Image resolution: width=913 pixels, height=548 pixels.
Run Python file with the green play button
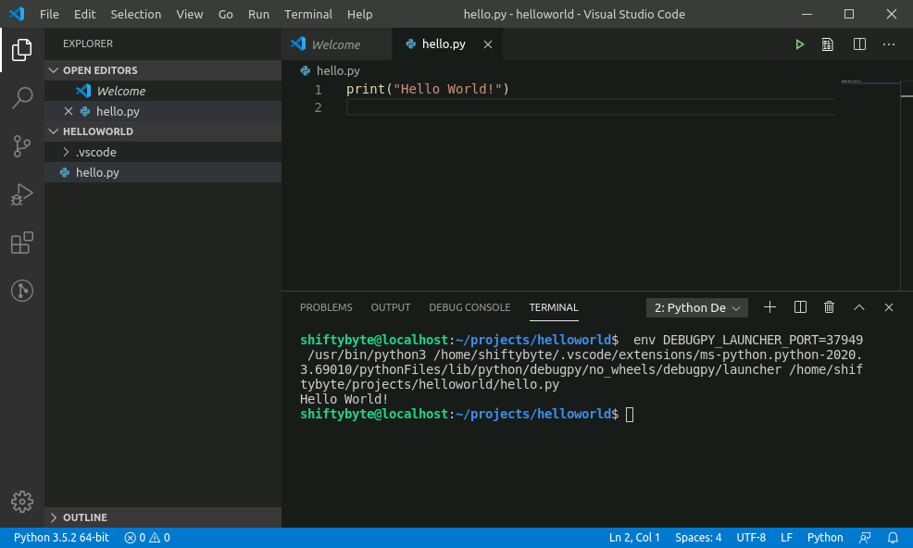pyautogui.click(x=799, y=44)
